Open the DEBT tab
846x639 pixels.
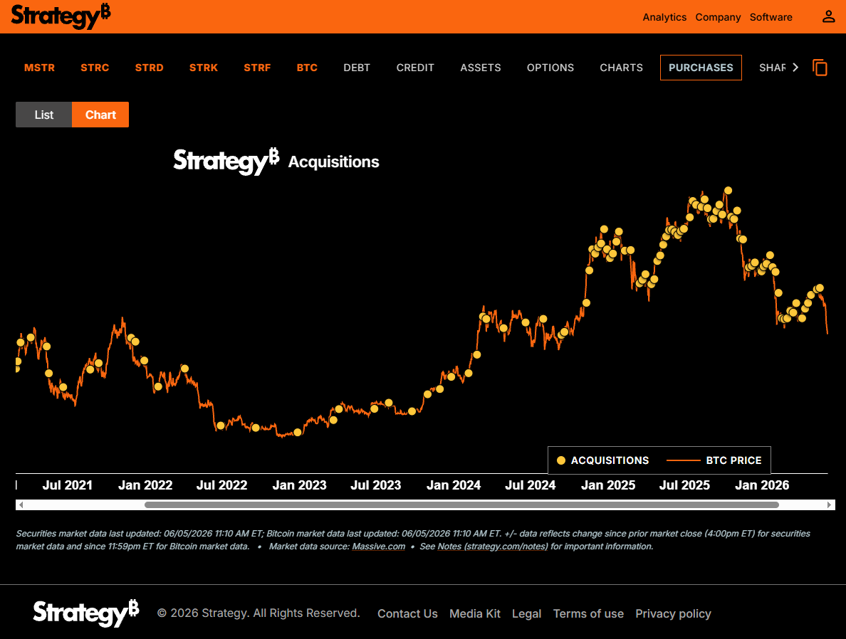coord(357,68)
